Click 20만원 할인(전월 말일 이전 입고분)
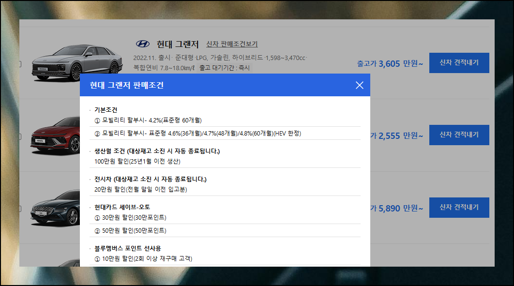The width and height of the screenshot is (514, 286). 141,189
